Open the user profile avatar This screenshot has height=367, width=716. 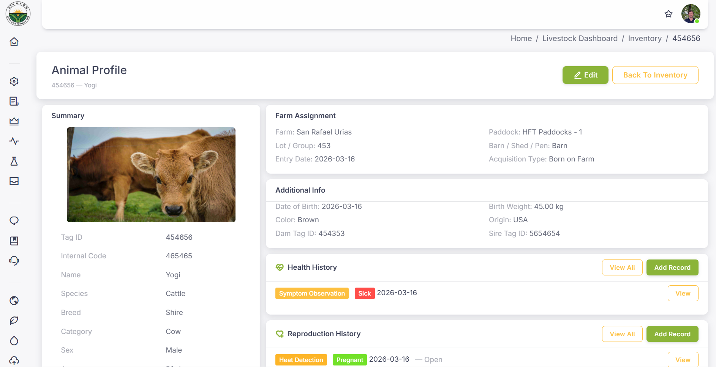tap(691, 14)
